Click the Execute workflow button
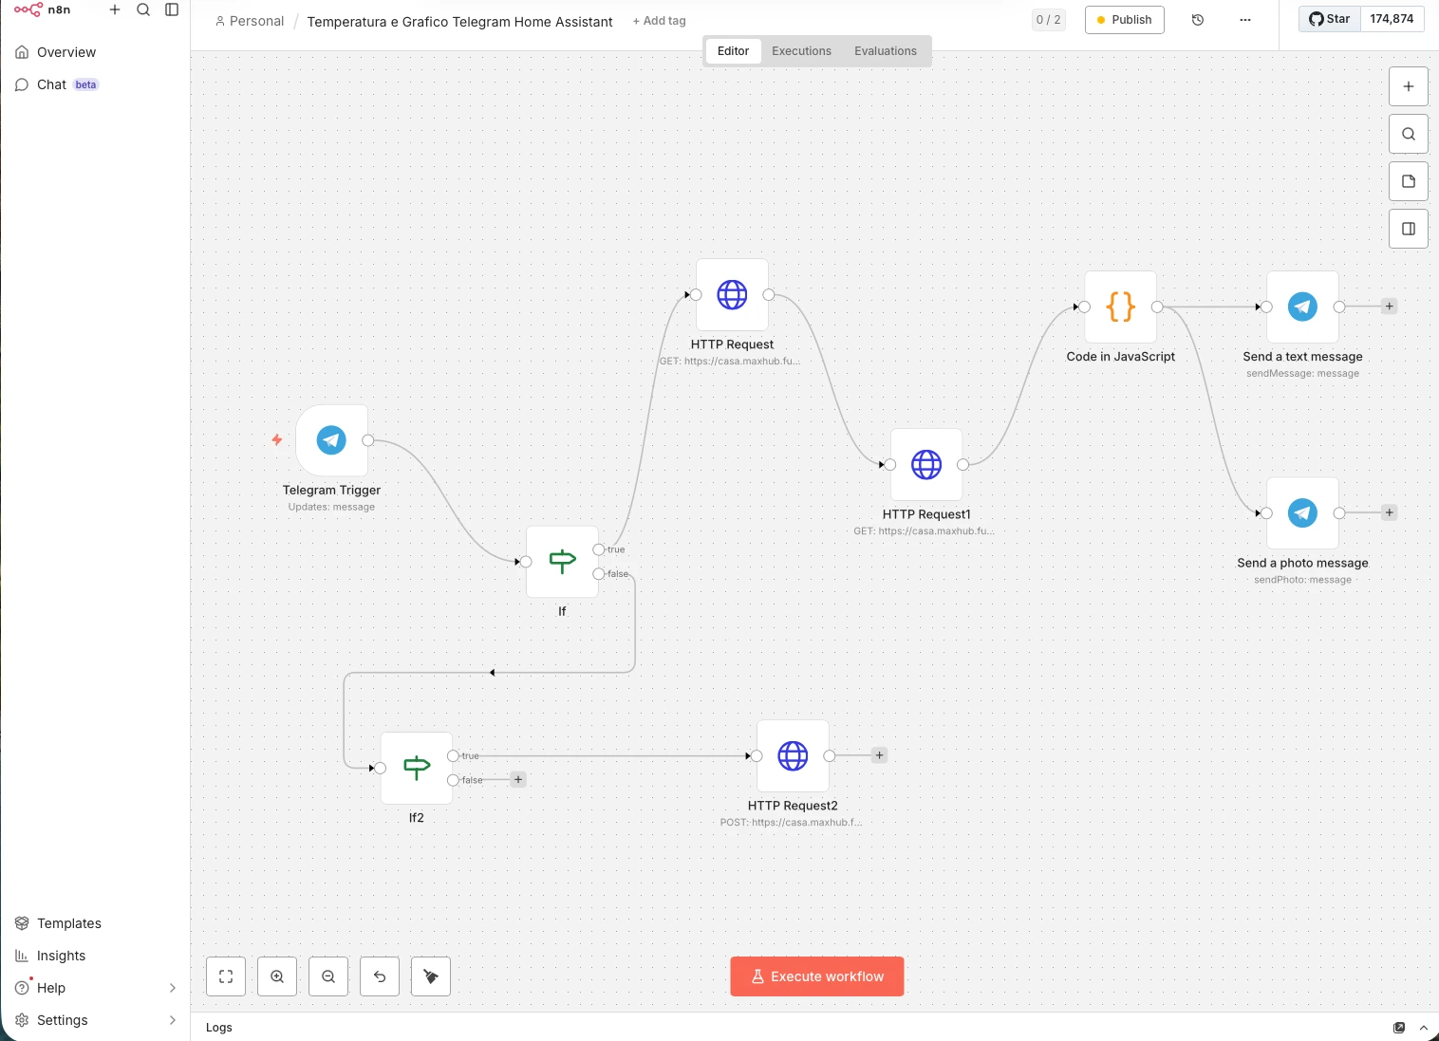 pyautogui.click(x=816, y=976)
